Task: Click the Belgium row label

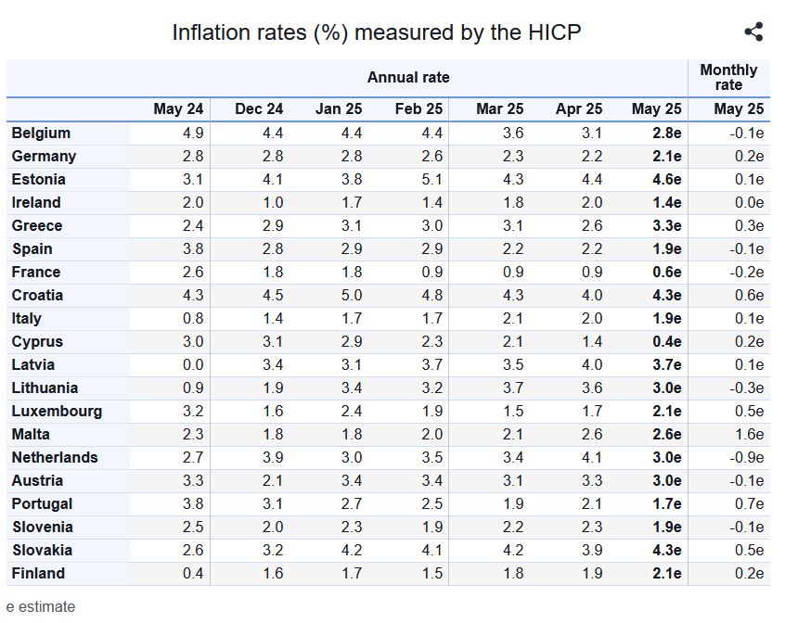Action: click(x=41, y=133)
